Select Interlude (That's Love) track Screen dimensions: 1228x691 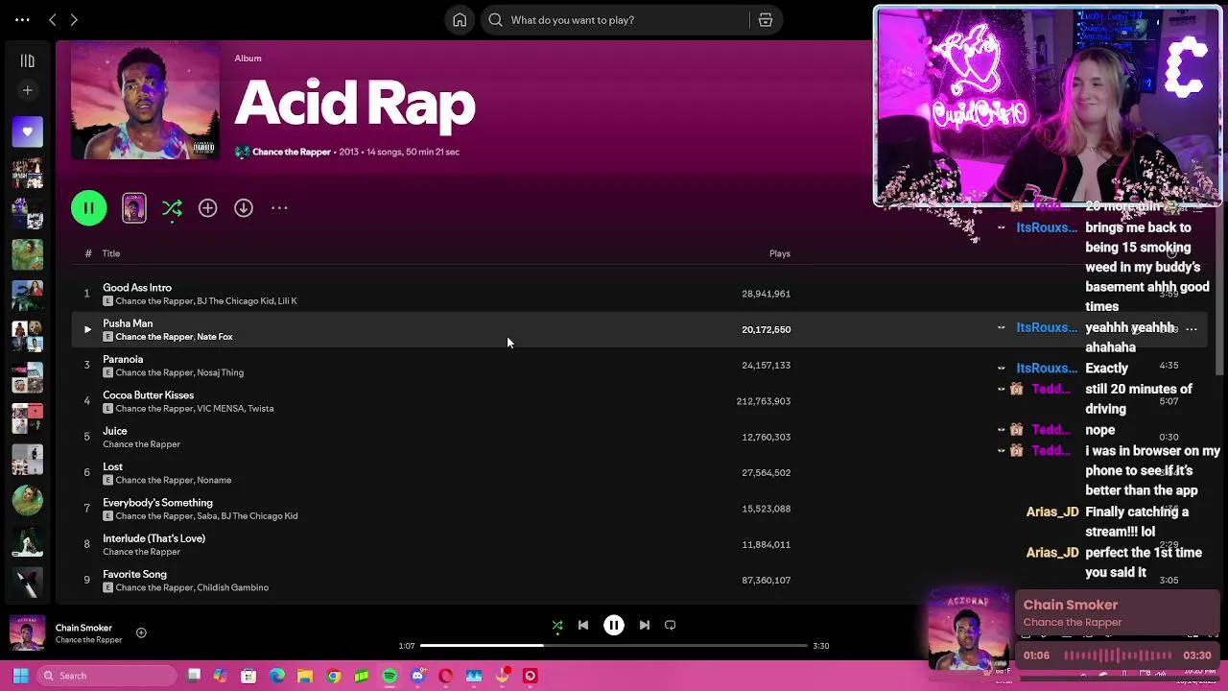pos(153,538)
